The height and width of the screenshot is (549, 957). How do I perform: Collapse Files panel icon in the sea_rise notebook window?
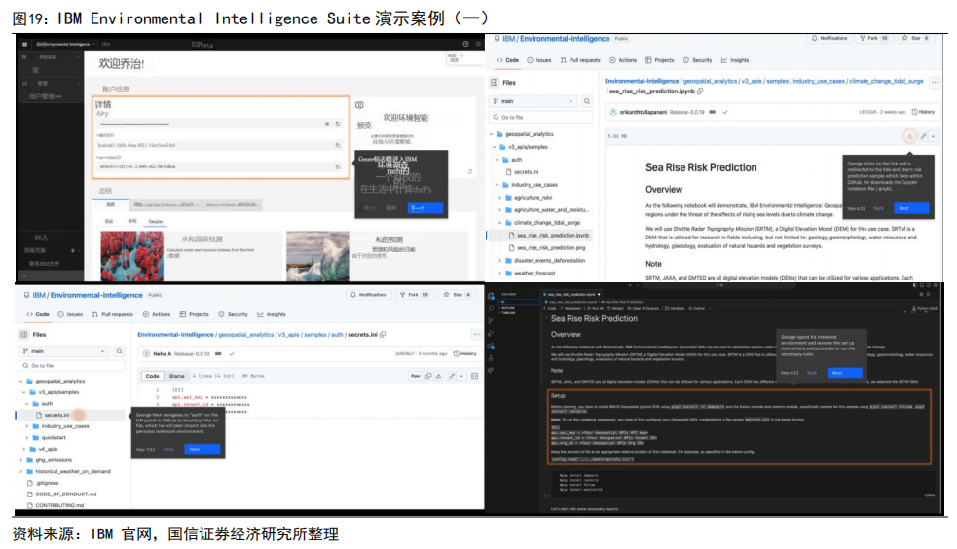[x=495, y=83]
